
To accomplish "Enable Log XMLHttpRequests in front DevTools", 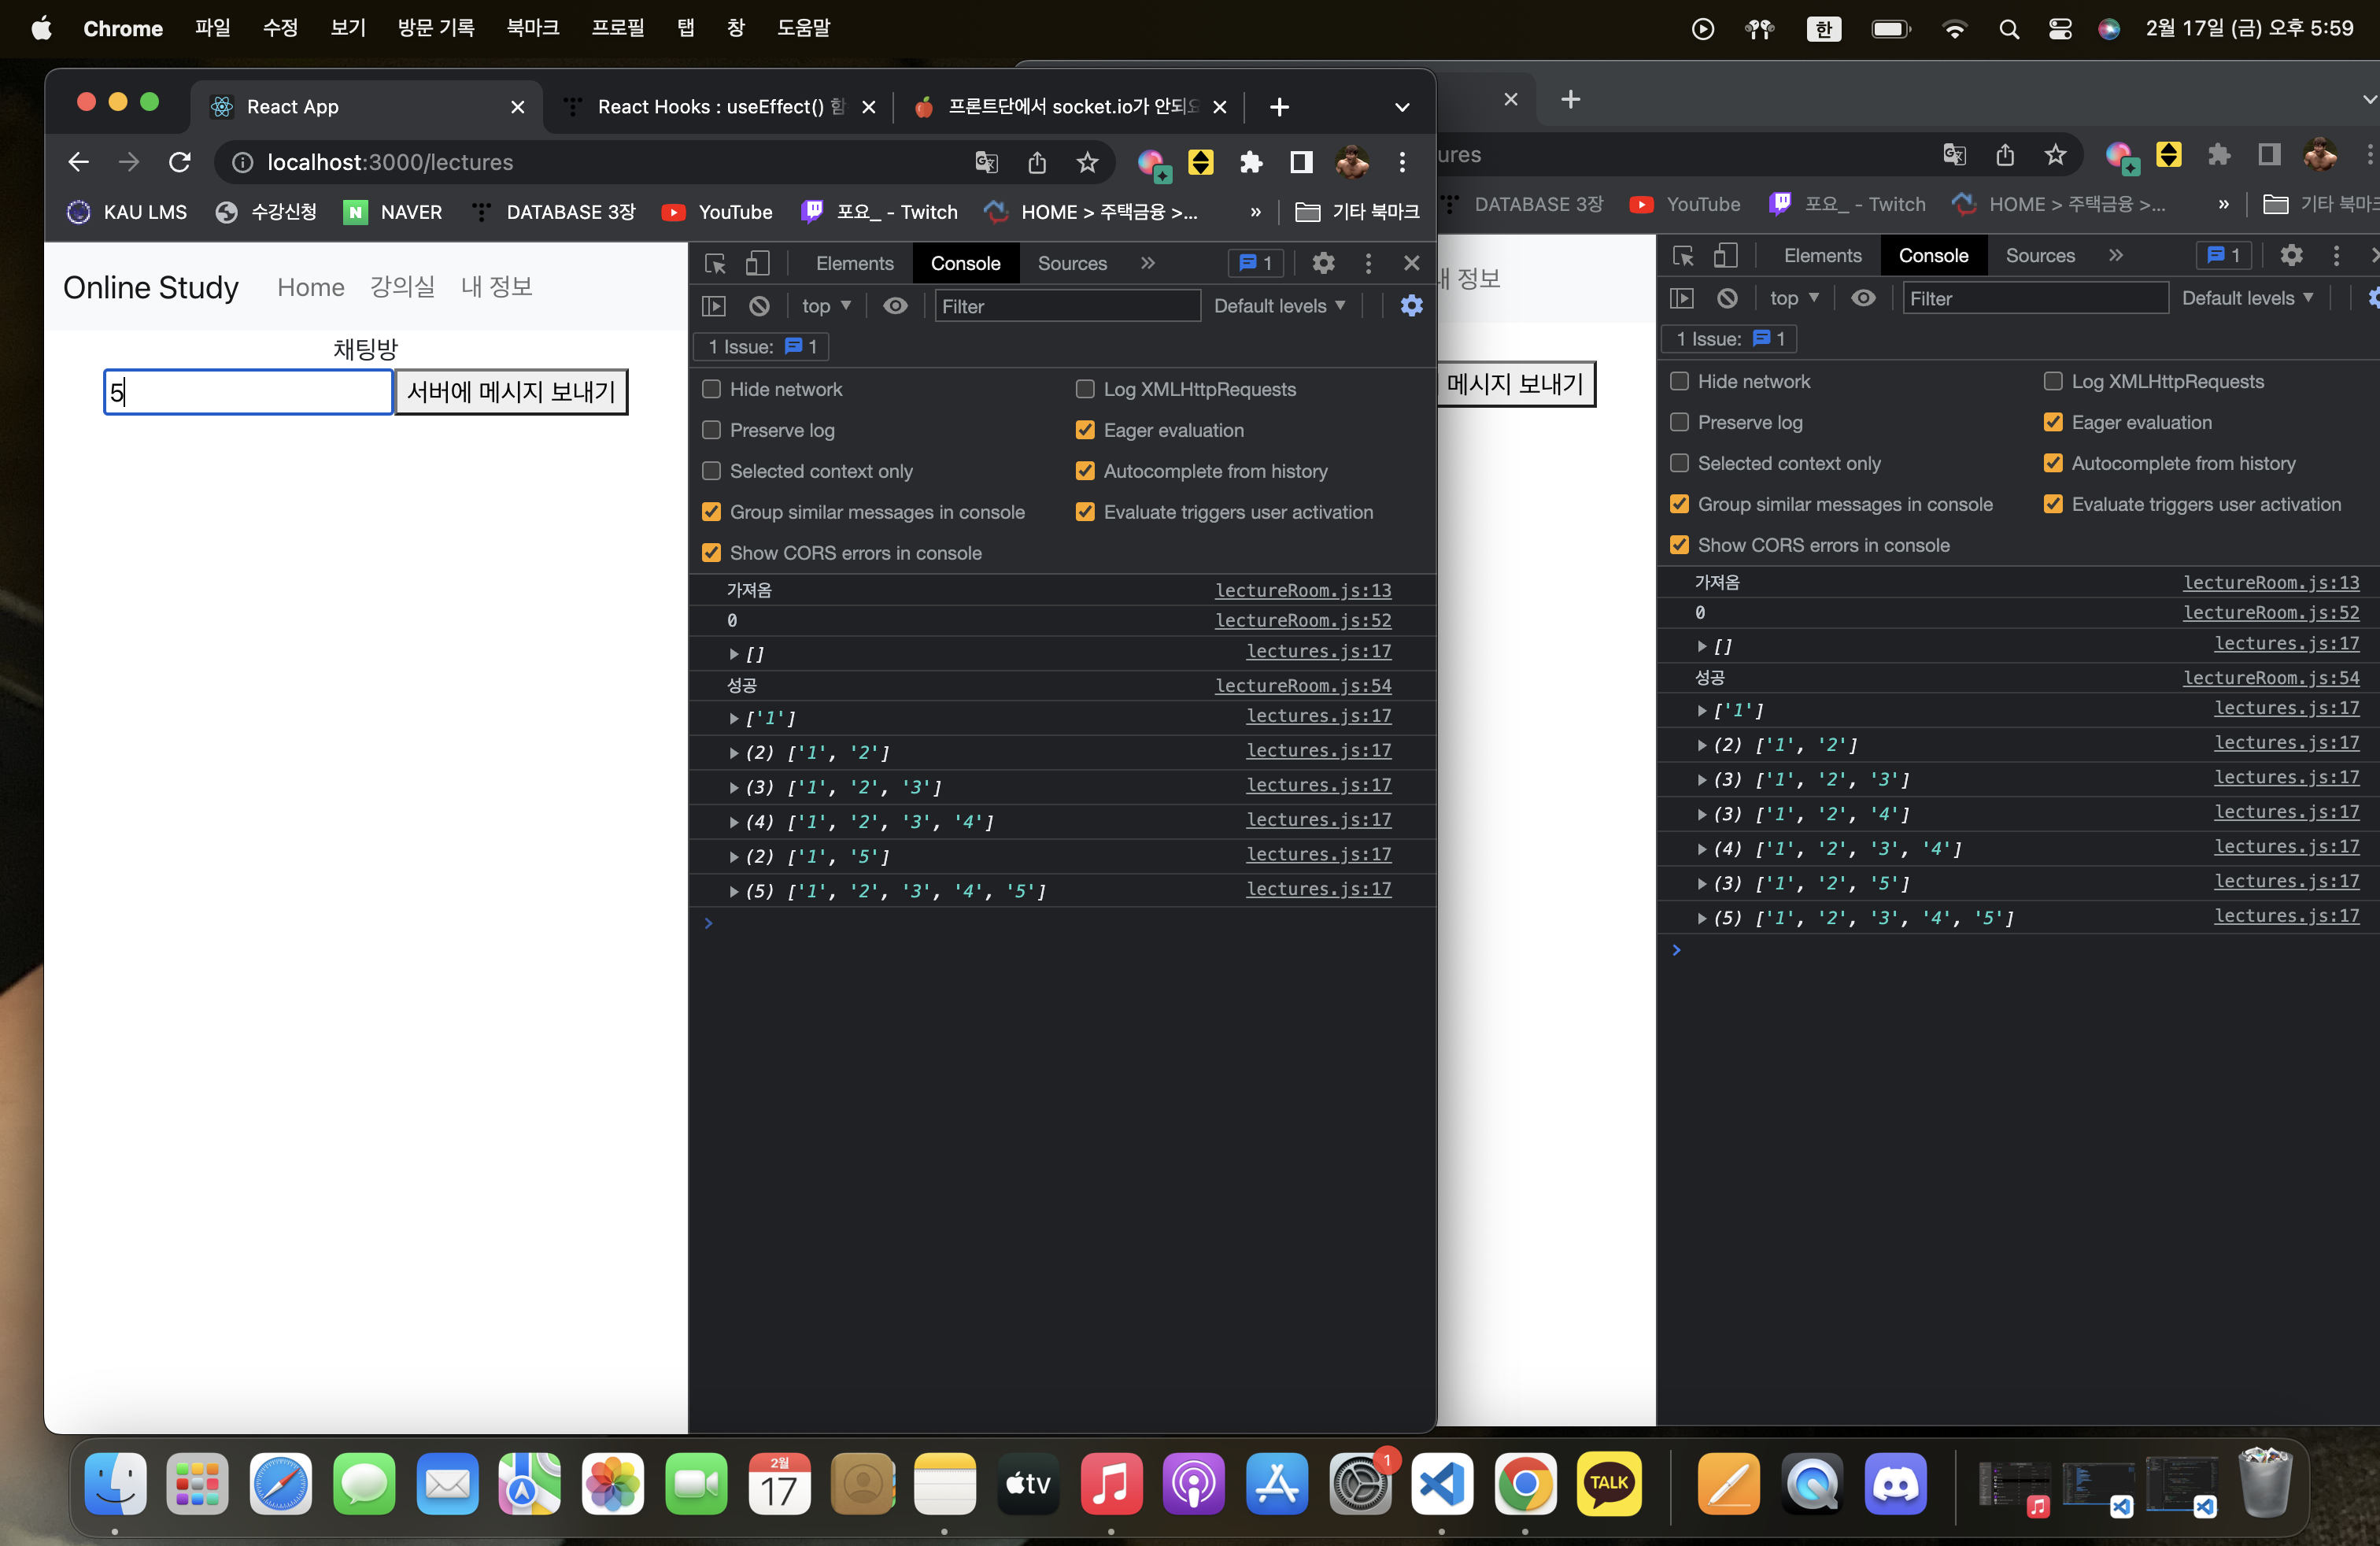I will [x=1085, y=389].
